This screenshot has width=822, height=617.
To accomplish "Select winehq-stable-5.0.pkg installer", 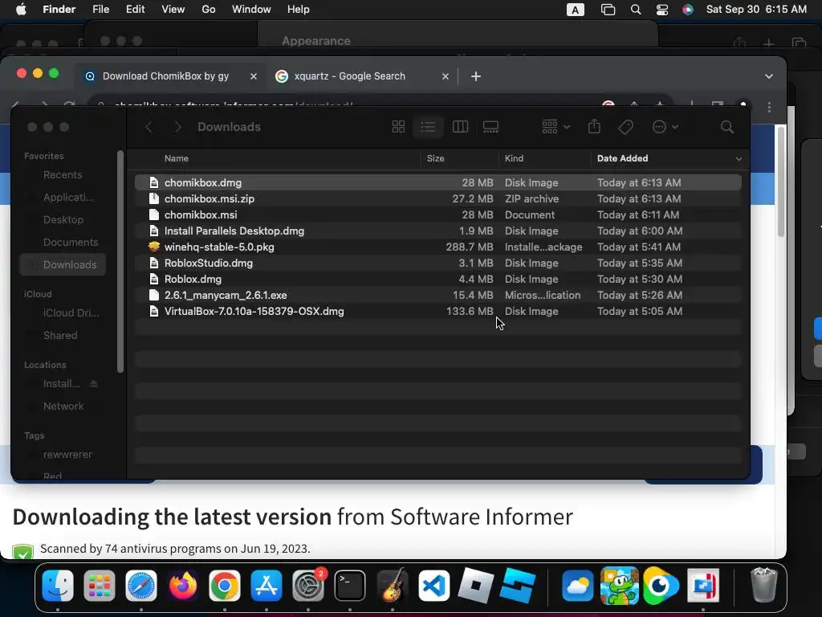I will (x=437, y=247).
